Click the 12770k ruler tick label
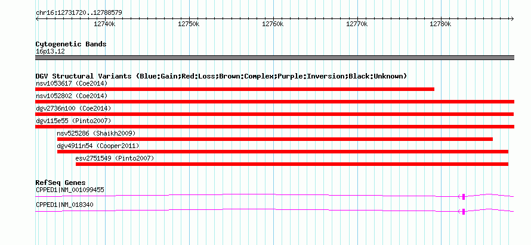 click(x=357, y=24)
